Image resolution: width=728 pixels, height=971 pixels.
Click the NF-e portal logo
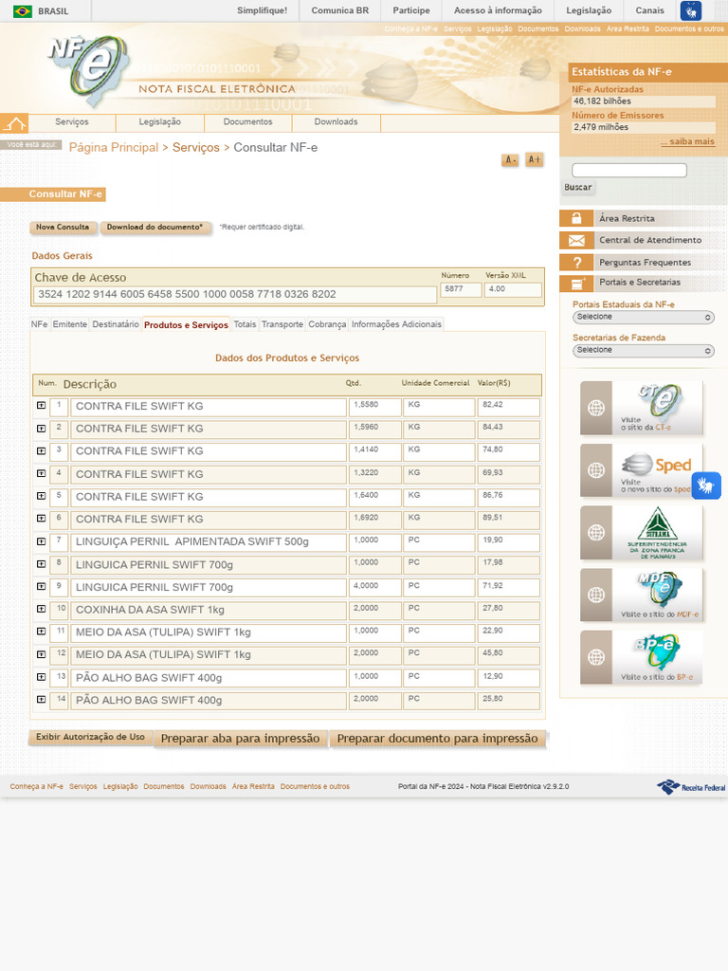90,69
